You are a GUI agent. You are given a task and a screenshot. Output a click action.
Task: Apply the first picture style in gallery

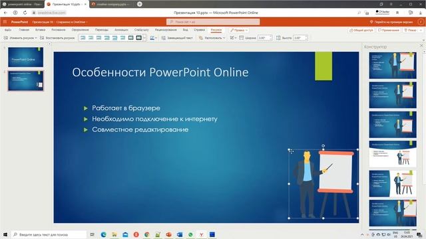click(83, 38)
